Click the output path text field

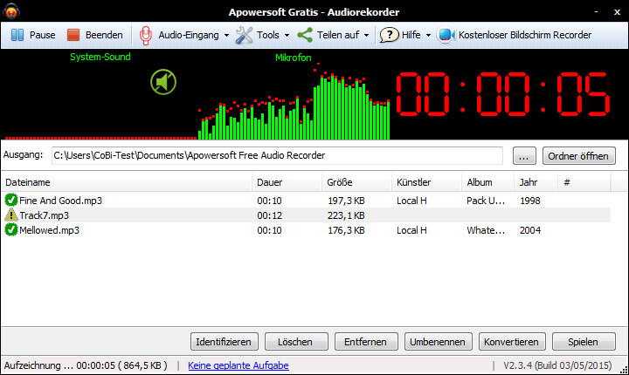pyautogui.click(x=276, y=156)
